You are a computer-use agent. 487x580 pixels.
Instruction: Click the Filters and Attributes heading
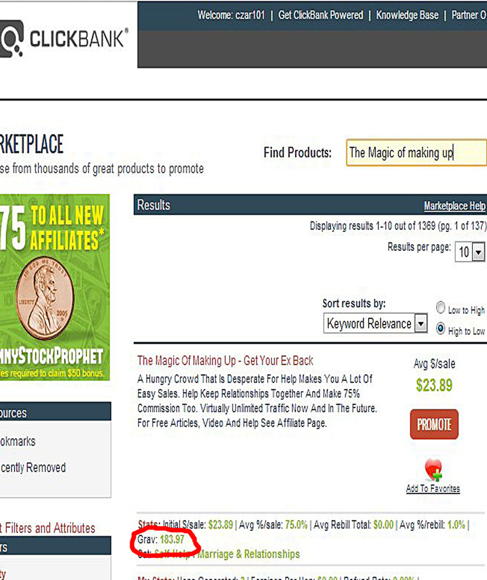[x=48, y=528]
